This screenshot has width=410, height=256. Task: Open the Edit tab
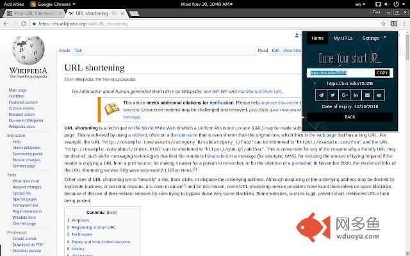(x=275, y=51)
